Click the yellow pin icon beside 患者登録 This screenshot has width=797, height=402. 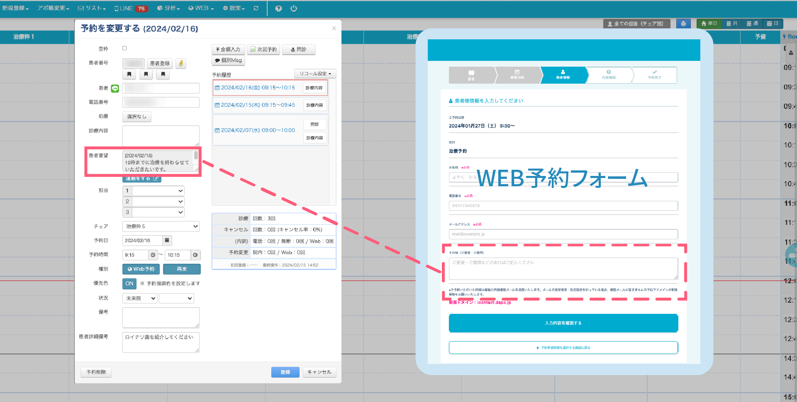181,63
